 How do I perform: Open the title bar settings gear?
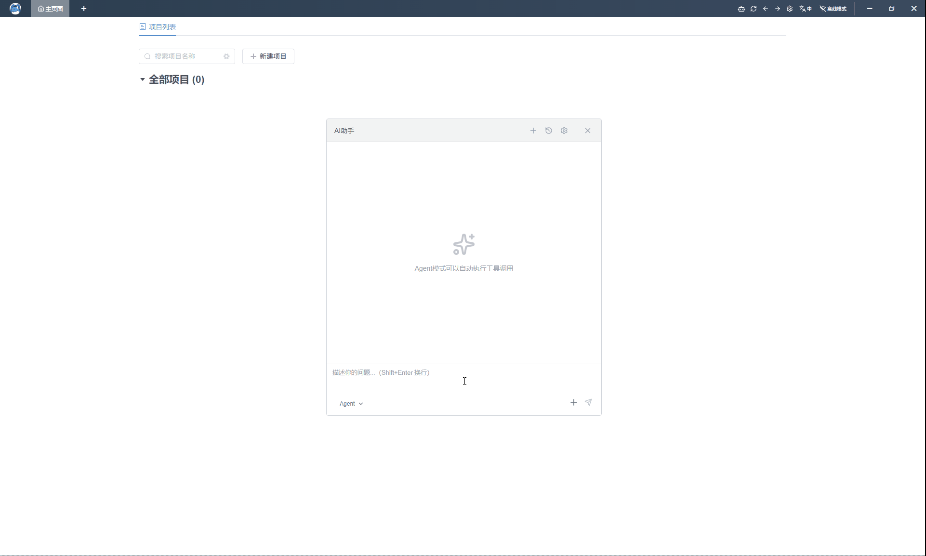click(x=790, y=9)
